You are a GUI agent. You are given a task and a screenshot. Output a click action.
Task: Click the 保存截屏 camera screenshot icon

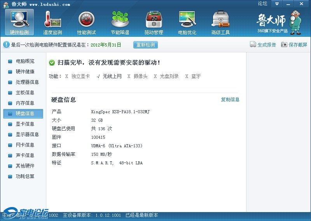click(x=284, y=45)
